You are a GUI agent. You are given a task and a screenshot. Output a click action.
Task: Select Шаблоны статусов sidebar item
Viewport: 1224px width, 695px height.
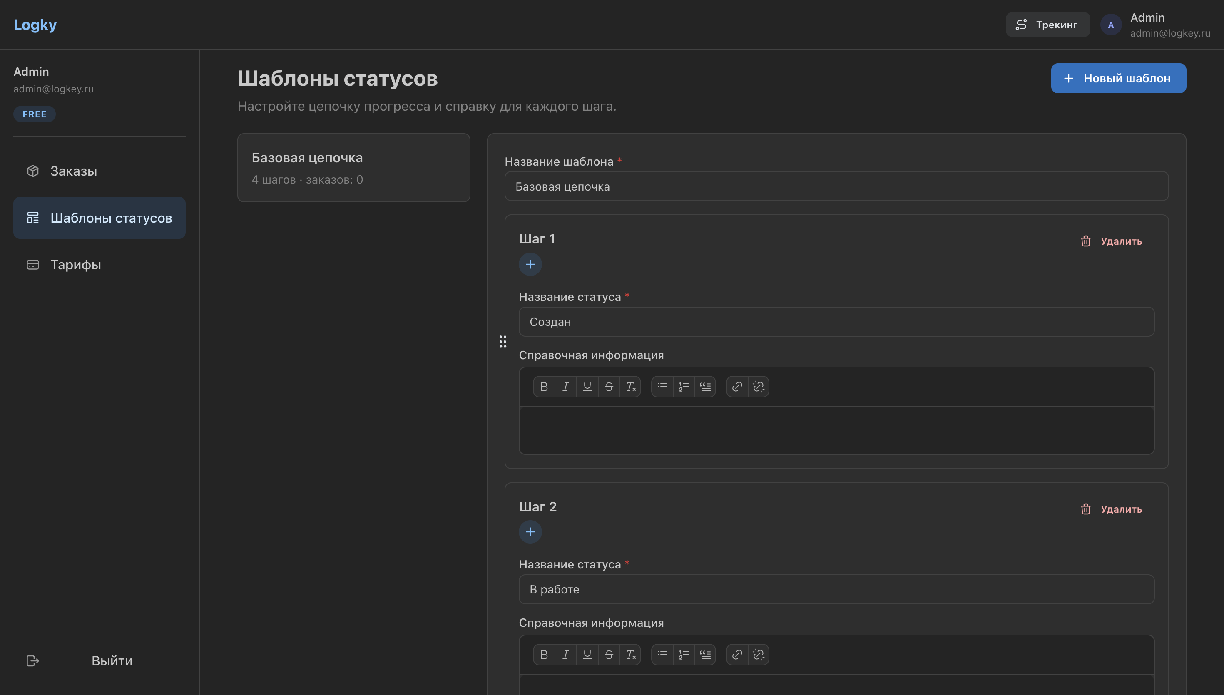pos(100,218)
